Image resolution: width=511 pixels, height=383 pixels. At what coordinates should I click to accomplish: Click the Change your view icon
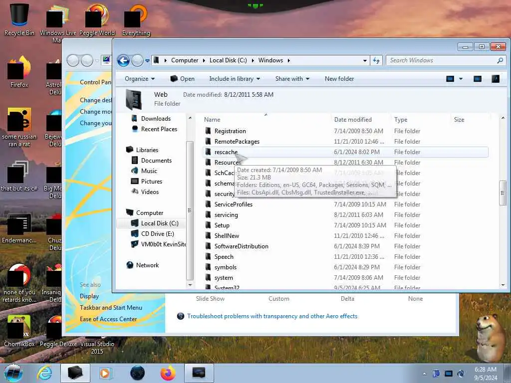tap(450, 79)
